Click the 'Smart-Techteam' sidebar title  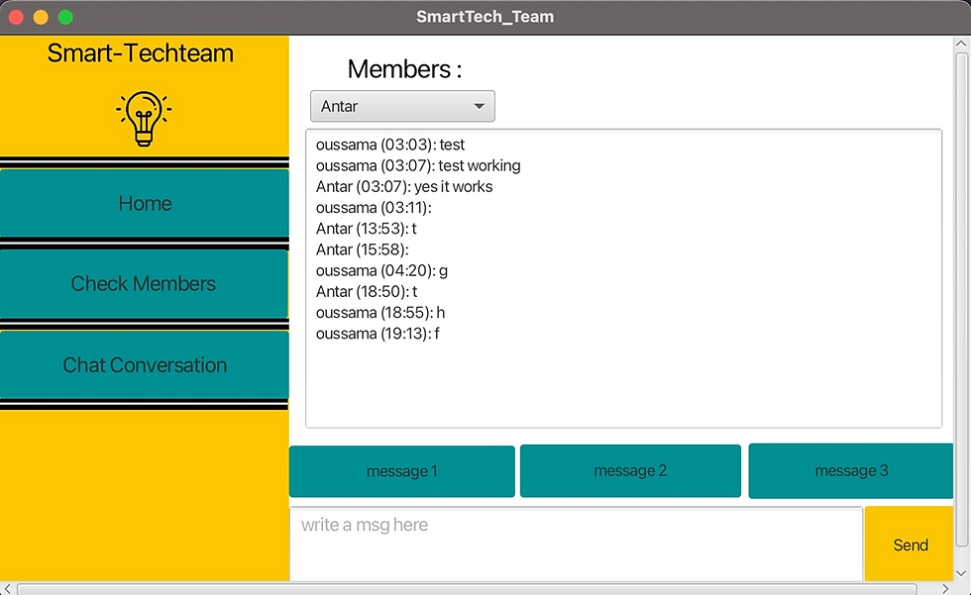[141, 53]
